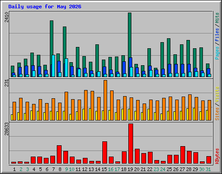Screen dimensions: 222x174
Task: Click day 25 on the x-axis
Action: (x=169, y=169)
